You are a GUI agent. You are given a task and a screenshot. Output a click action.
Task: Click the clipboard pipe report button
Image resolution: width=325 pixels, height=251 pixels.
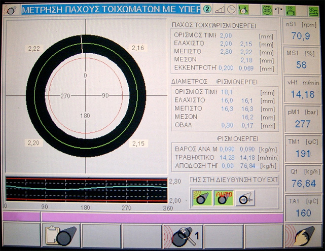(x=60, y=236)
